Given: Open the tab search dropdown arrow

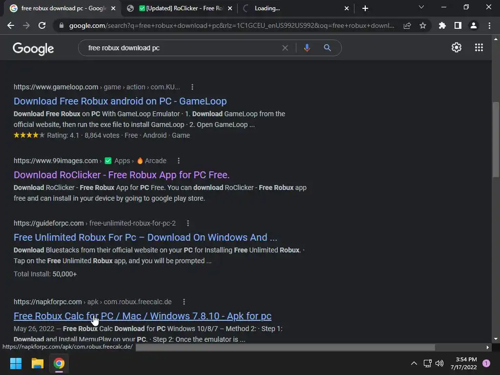Looking at the screenshot, I should pos(421,7).
